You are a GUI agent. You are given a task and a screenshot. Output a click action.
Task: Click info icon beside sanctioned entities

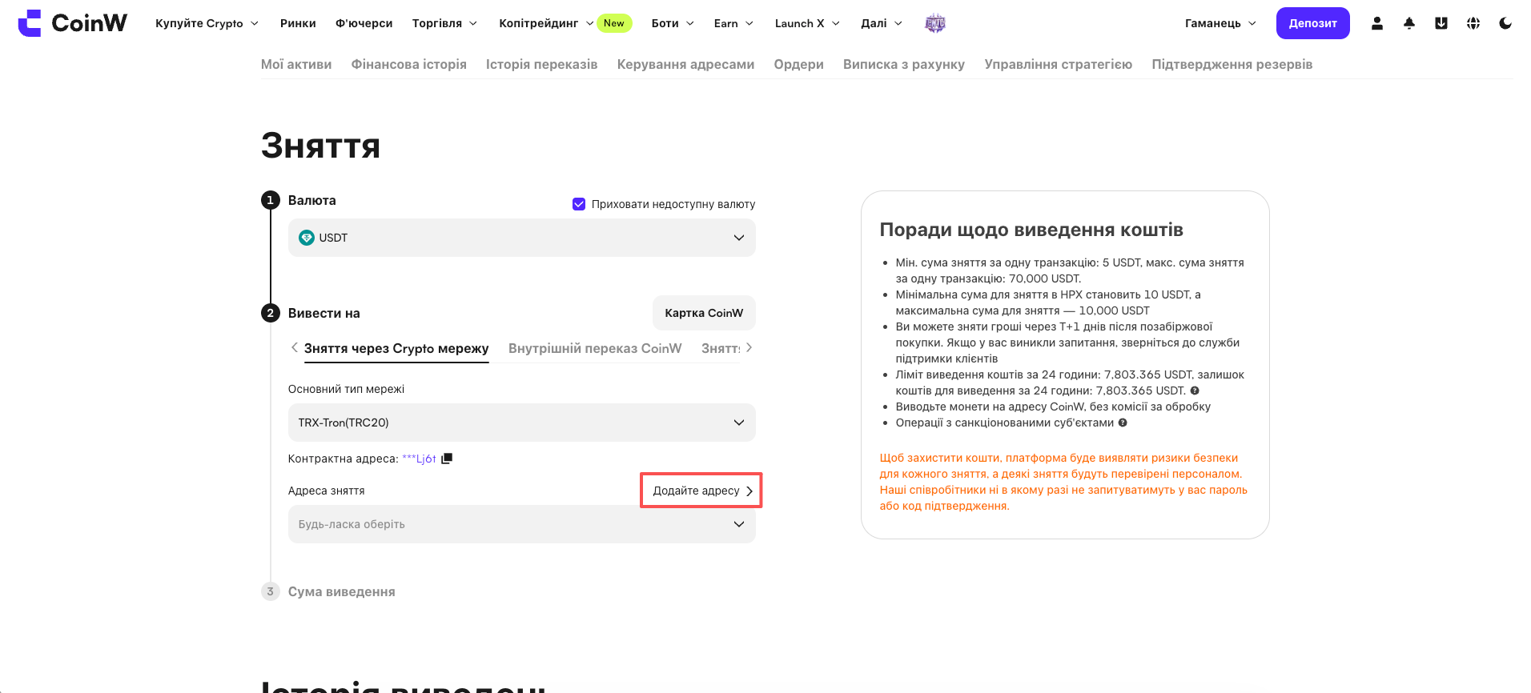tap(1123, 423)
